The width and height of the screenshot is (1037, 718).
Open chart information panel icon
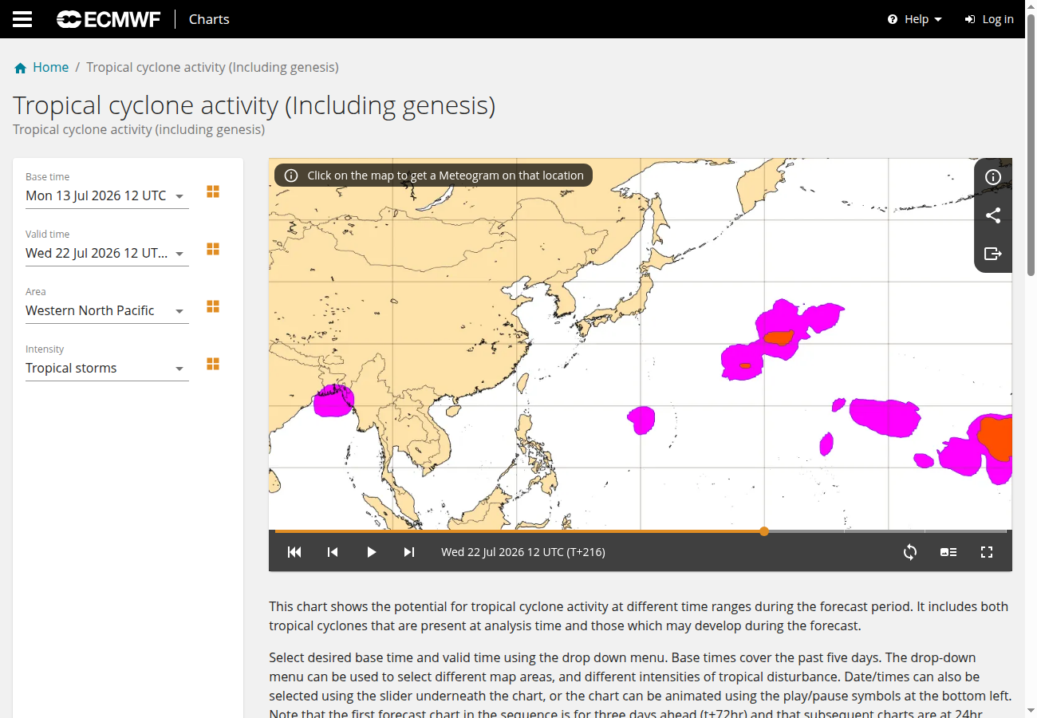pos(993,177)
